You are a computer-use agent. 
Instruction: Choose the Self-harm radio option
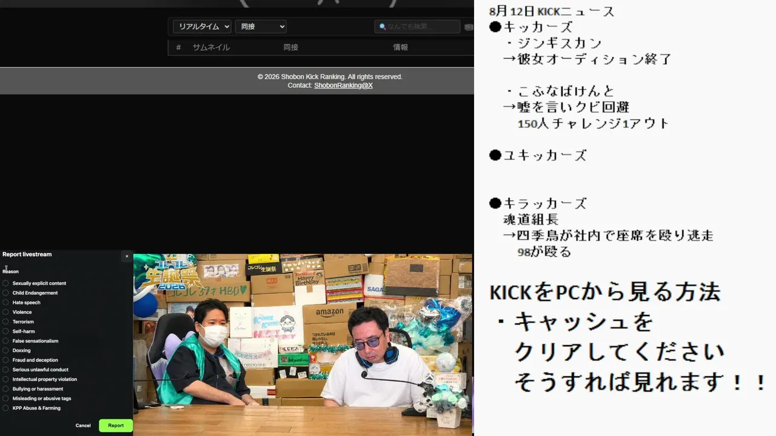coord(5,332)
